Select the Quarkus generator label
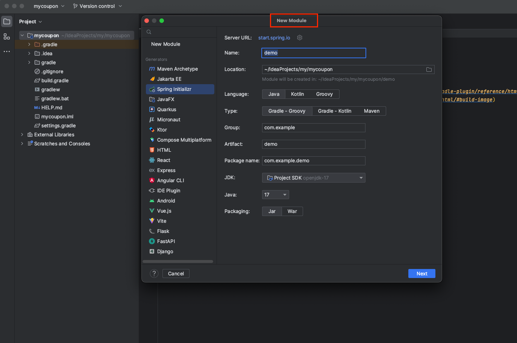The image size is (517, 343). click(167, 109)
